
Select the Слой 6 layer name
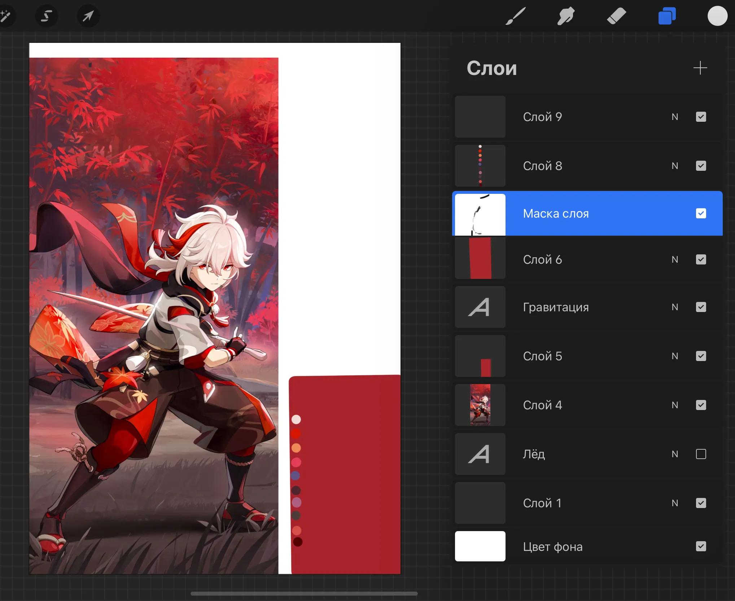coord(542,259)
